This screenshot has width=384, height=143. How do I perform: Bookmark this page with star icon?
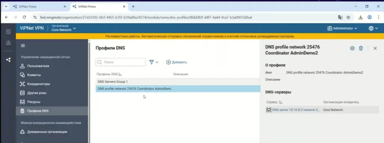pyautogui.click(x=348, y=17)
